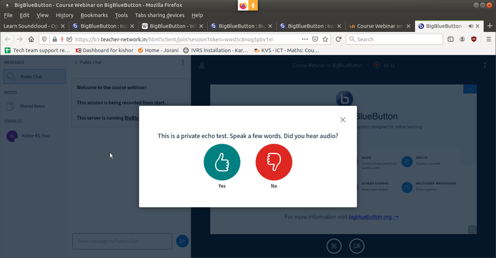496x258 pixels.
Task: Open the uBlock Origin extension icon
Action: [474, 39]
